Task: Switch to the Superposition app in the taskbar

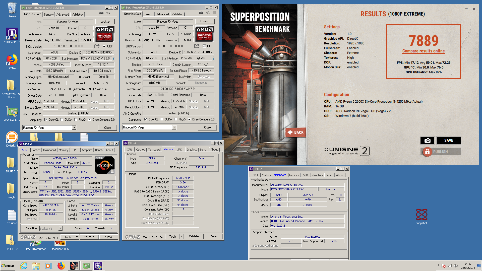Action: (x=74, y=266)
